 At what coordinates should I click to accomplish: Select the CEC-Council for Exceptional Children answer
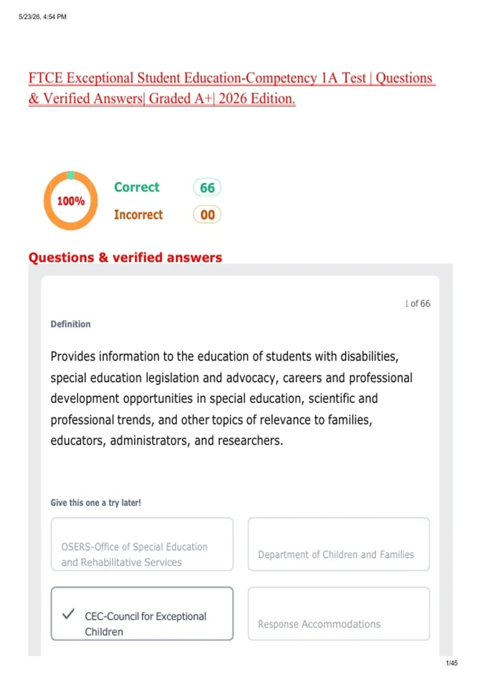click(x=142, y=614)
